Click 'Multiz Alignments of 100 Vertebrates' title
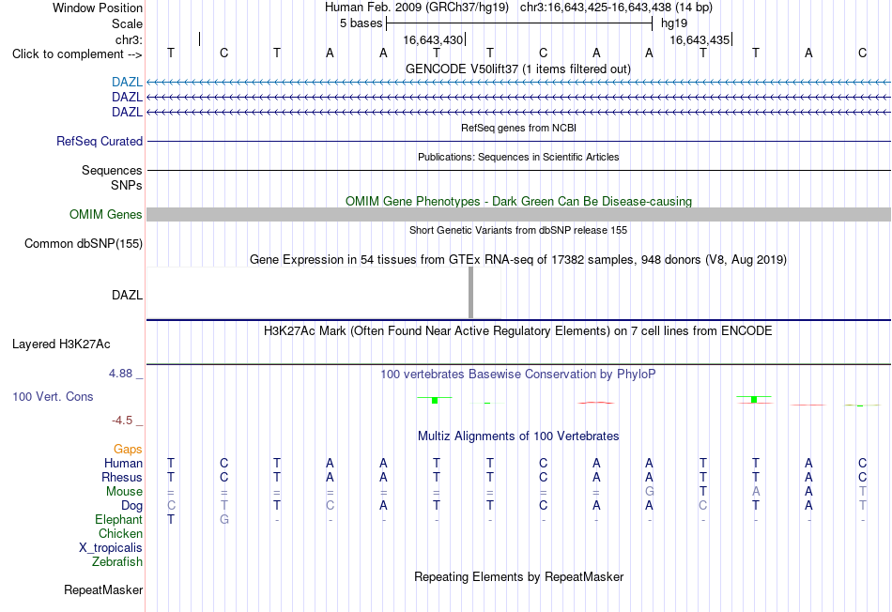The width and height of the screenshot is (892, 612). (x=518, y=436)
